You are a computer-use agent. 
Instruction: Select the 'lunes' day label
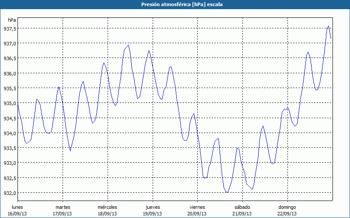(17, 207)
